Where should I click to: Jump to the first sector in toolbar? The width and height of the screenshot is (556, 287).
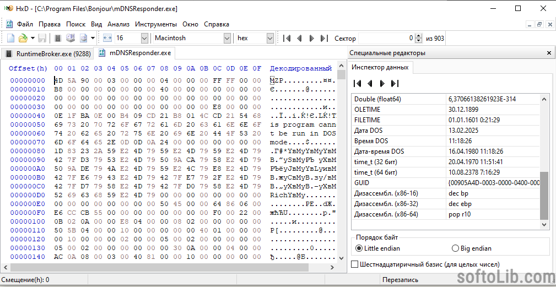tap(287, 38)
